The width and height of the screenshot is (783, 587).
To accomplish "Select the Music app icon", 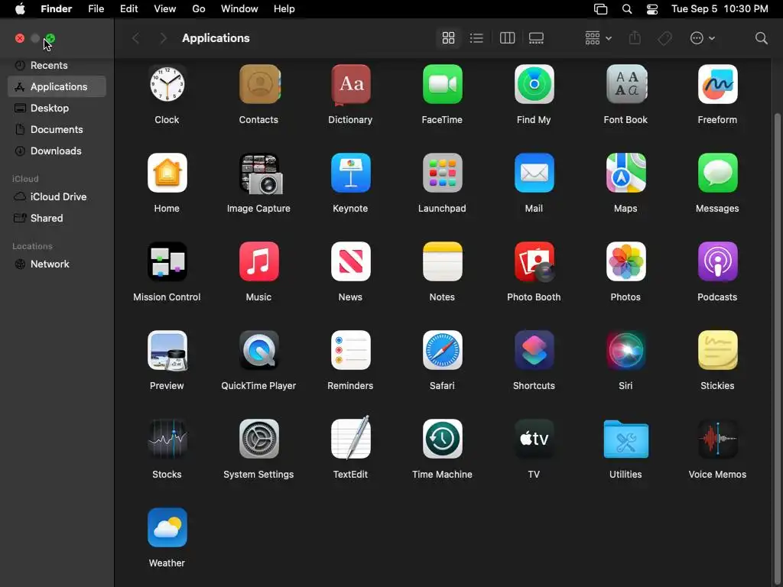I will point(258,261).
